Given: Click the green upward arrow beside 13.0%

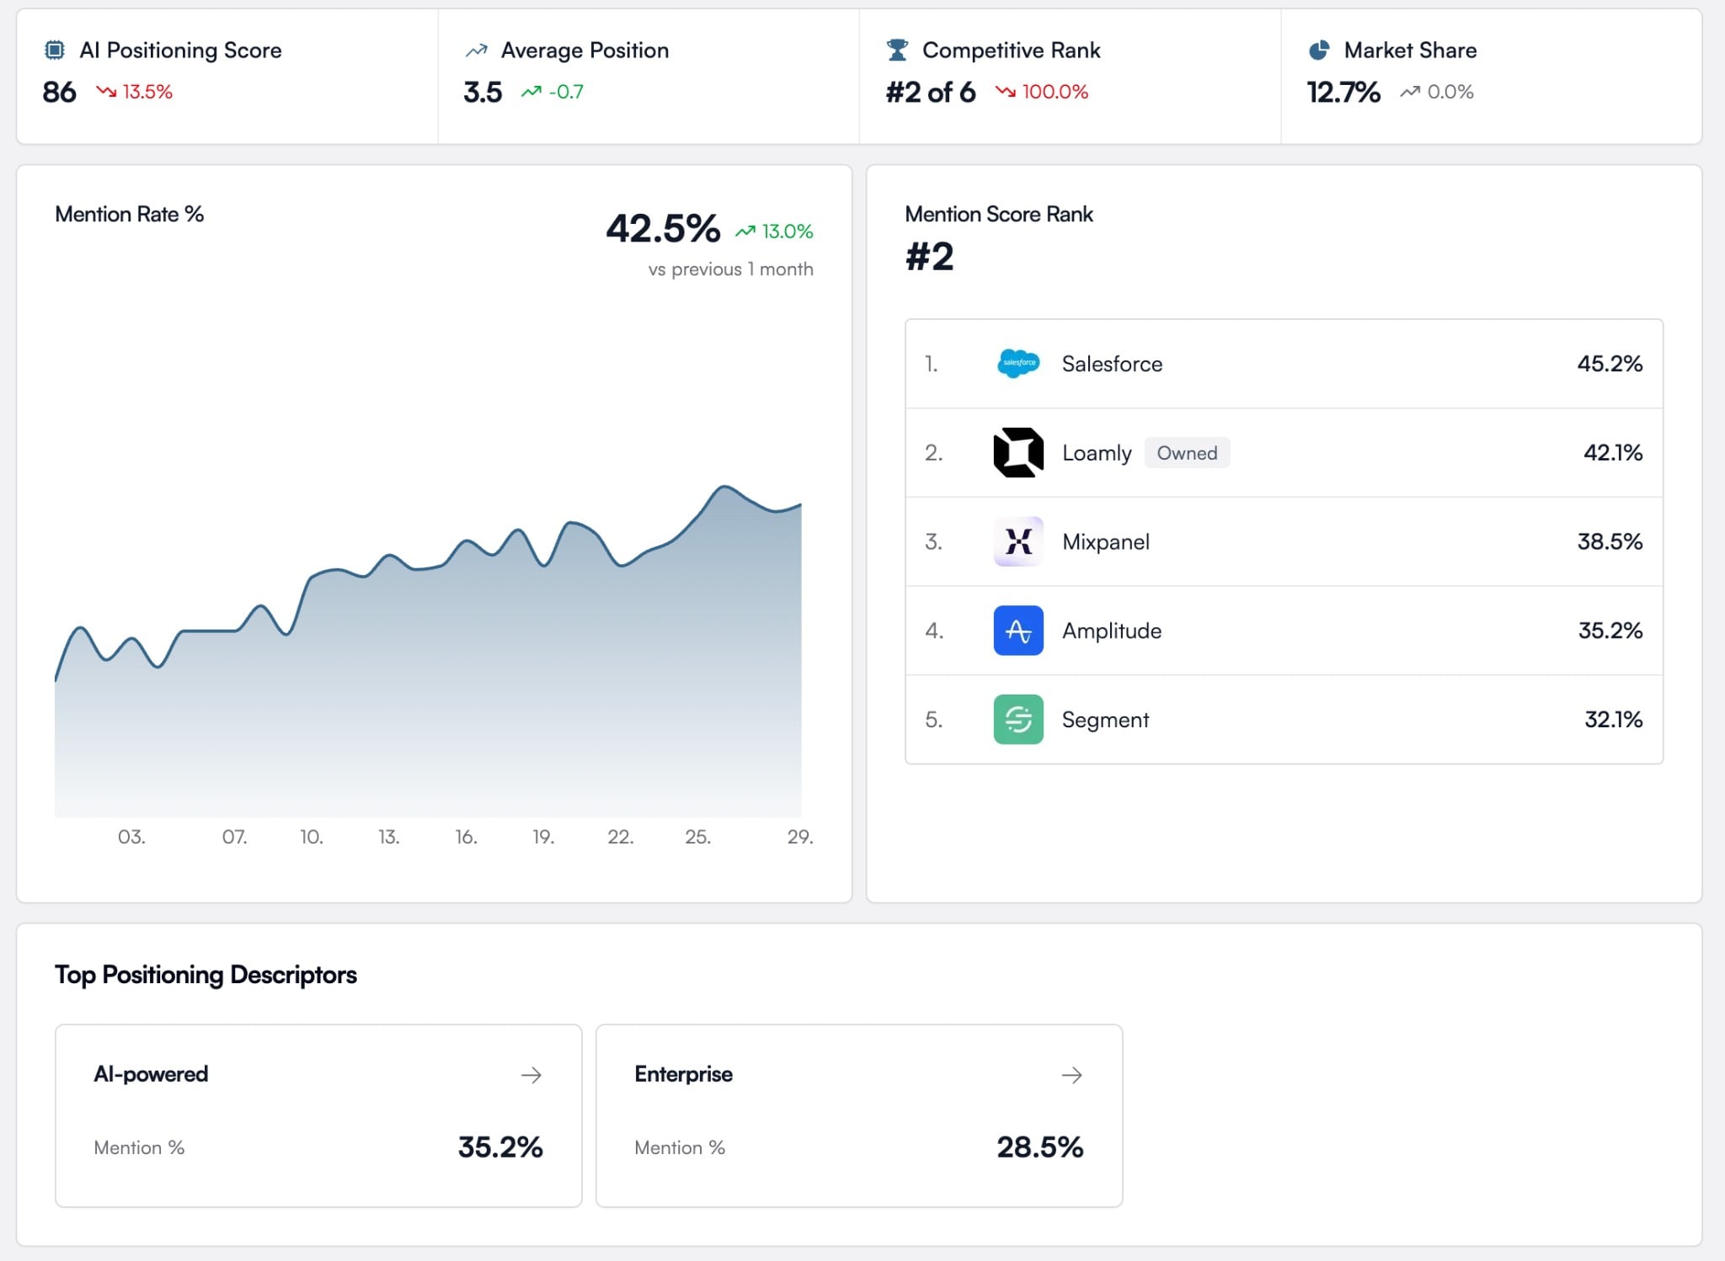Looking at the screenshot, I should (745, 229).
